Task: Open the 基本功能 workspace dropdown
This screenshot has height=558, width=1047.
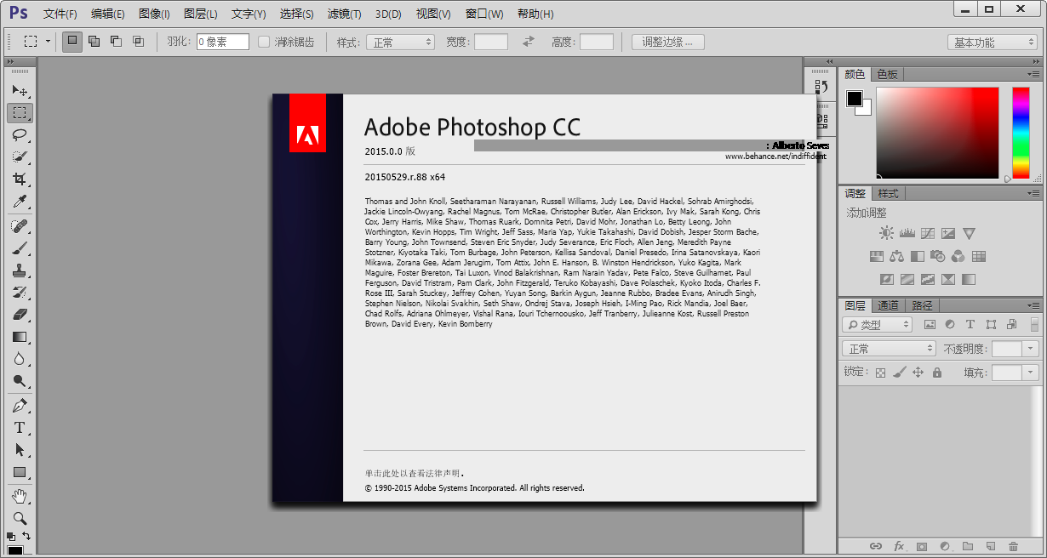Action: pyautogui.click(x=993, y=43)
